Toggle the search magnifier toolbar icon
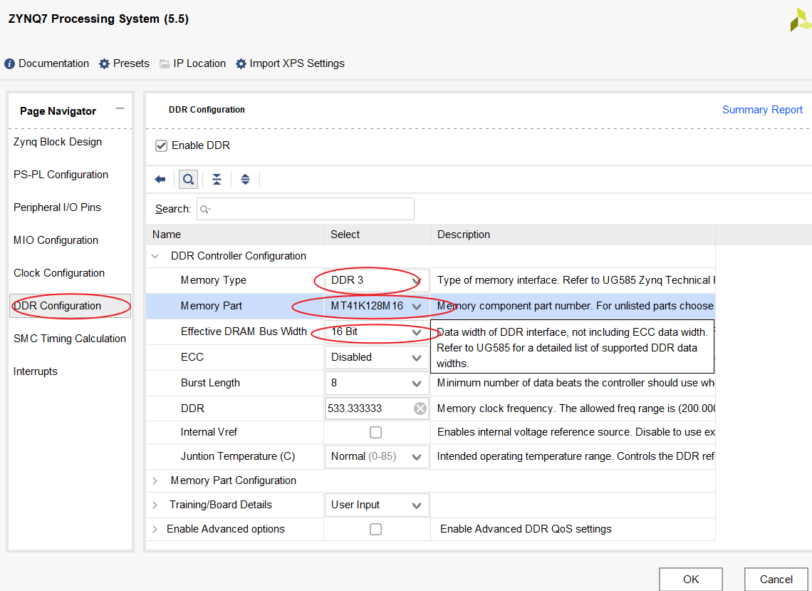 (189, 180)
